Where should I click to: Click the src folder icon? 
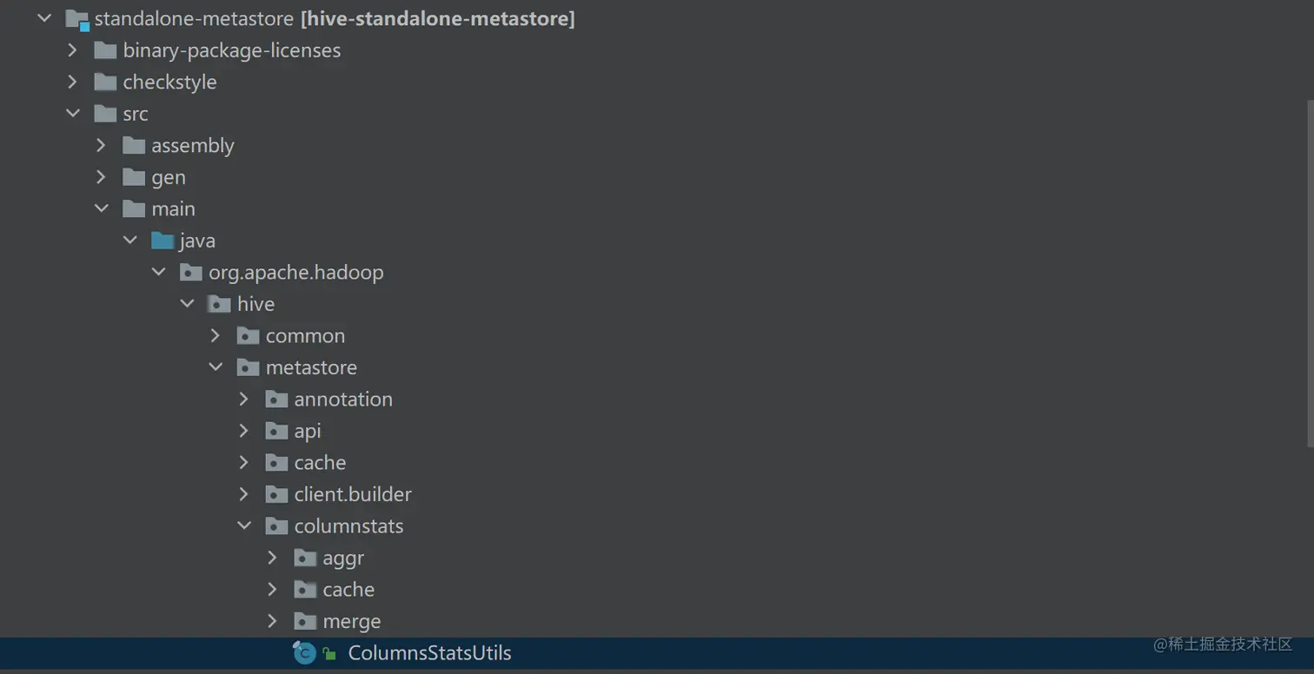(x=105, y=114)
